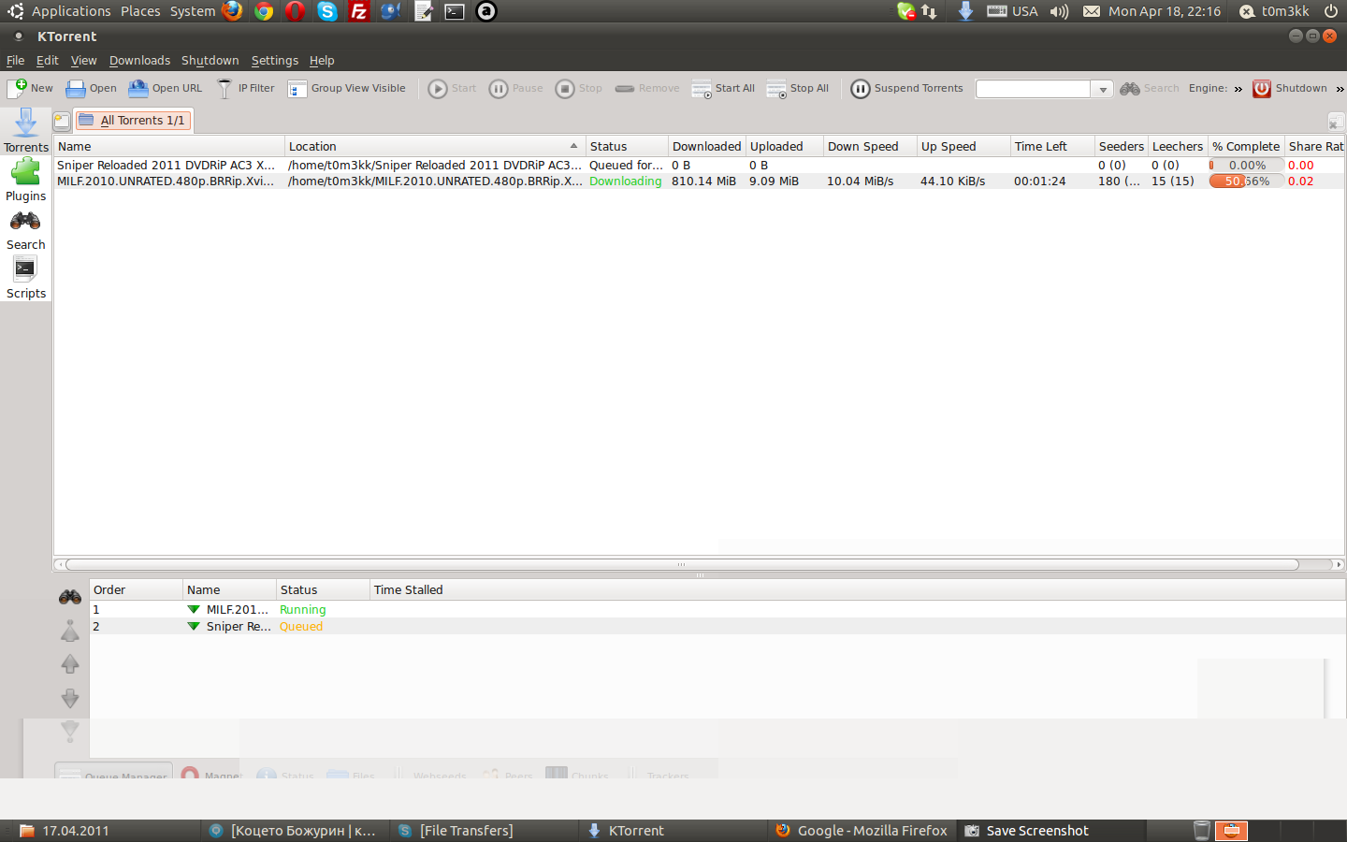This screenshot has height=842, width=1347.
Task: Toggle Group View Visible
Action: (347, 89)
